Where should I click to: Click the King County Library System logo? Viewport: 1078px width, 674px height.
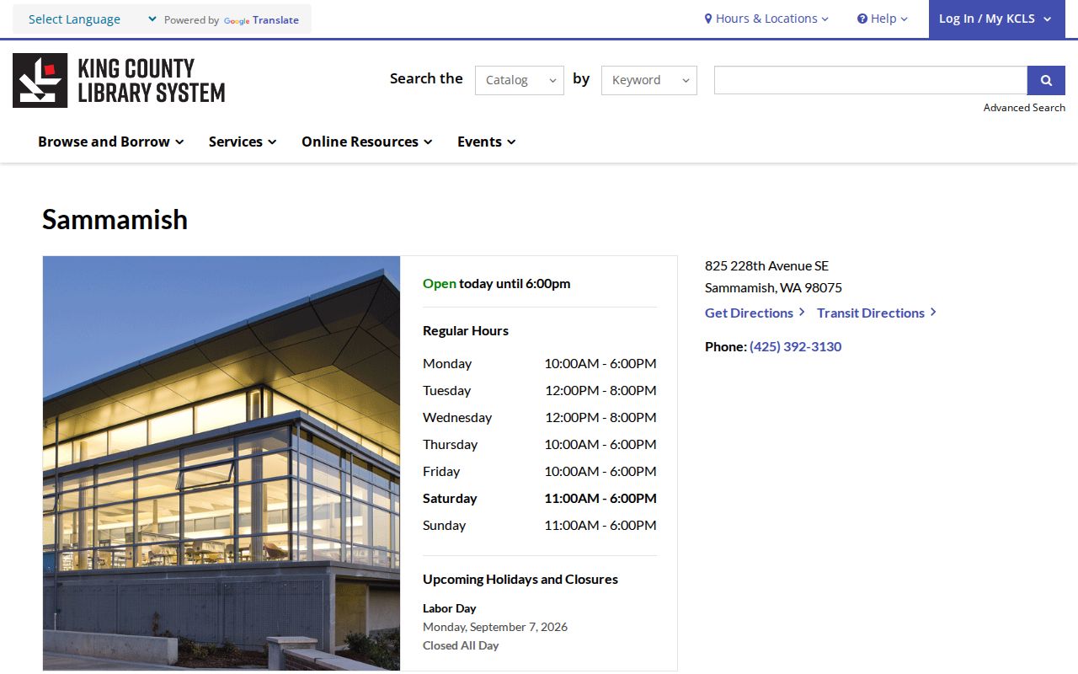tap(119, 81)
